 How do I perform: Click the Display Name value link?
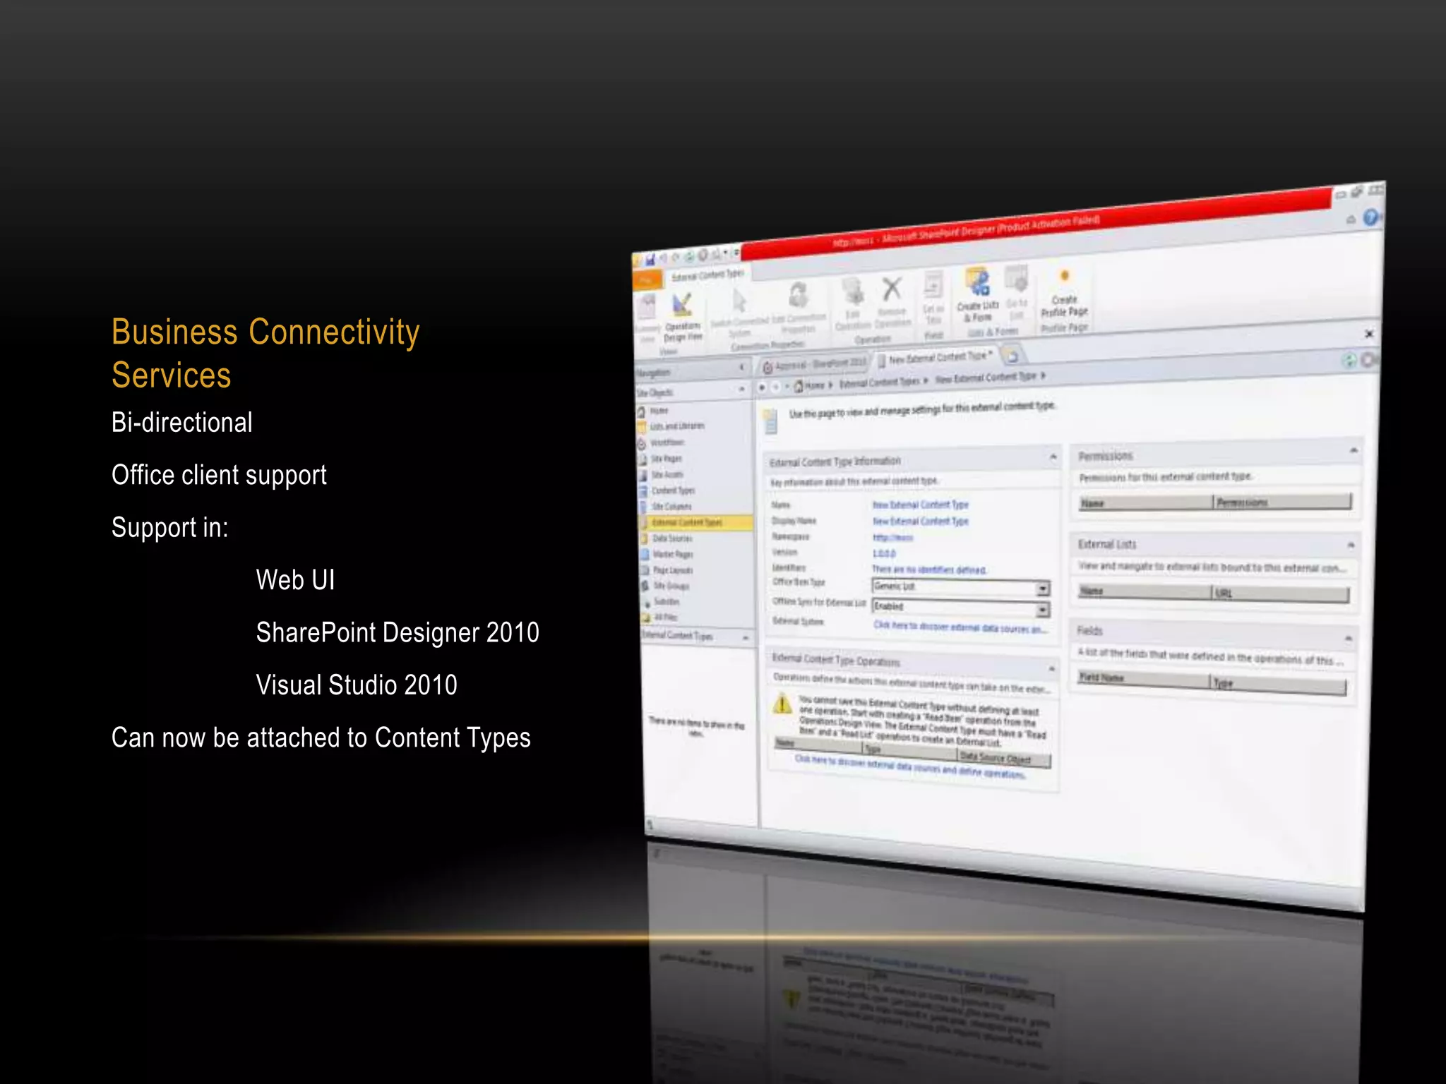[921, 521]
